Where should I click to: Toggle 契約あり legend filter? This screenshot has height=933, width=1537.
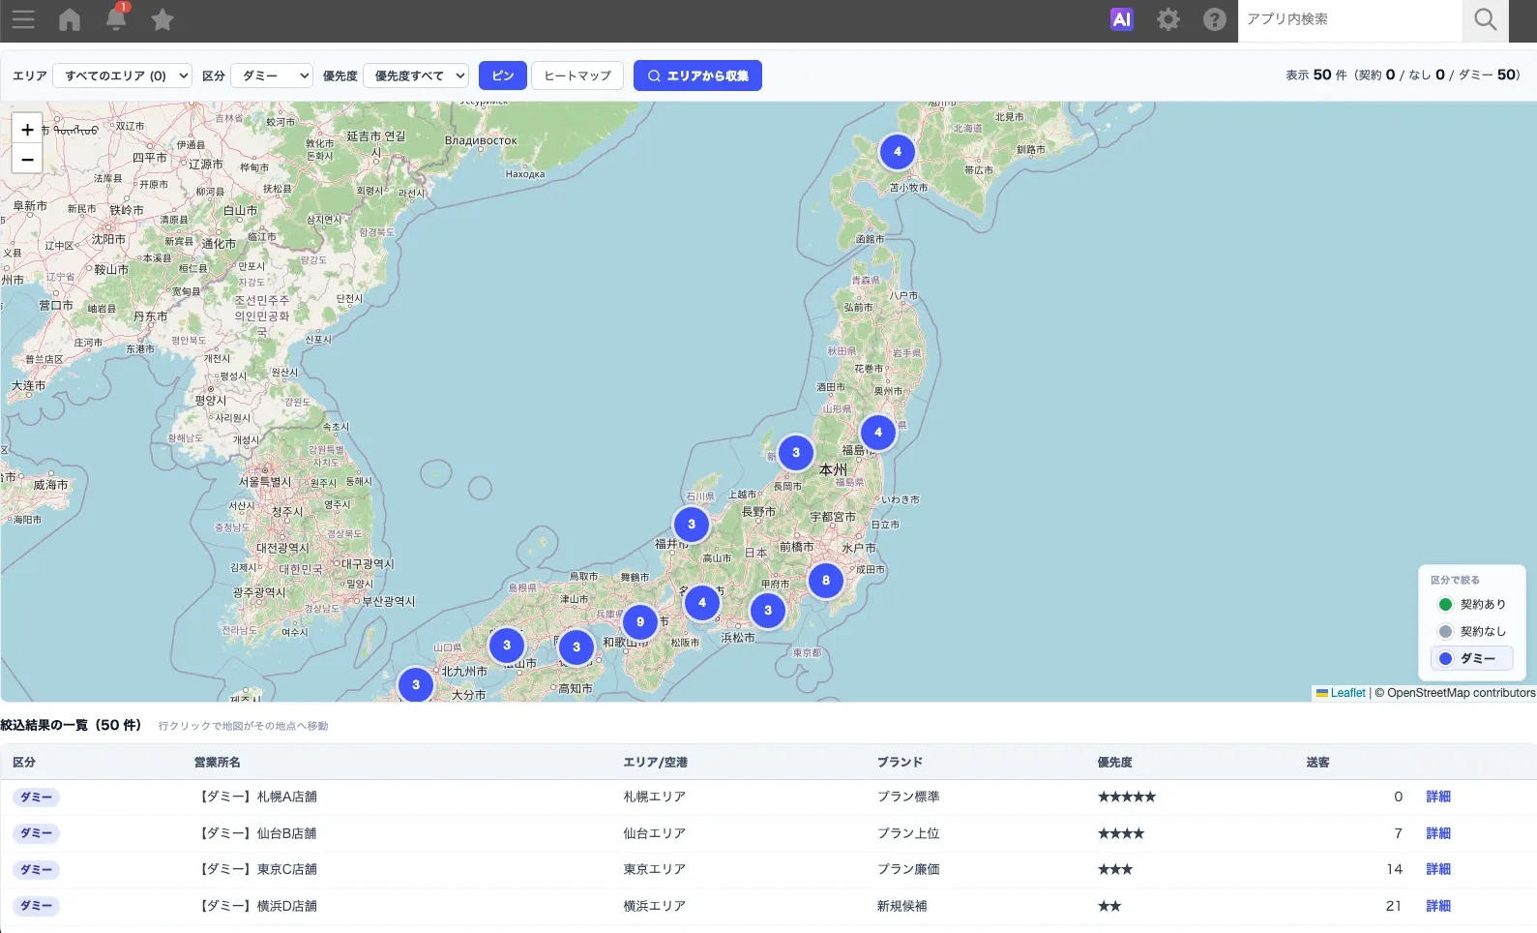tap(1471, 604)
